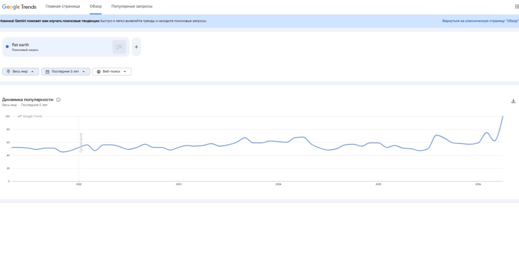Click the 60 value on the vertical axis
This screenshot has height=256, width=519.
(7, 142)
